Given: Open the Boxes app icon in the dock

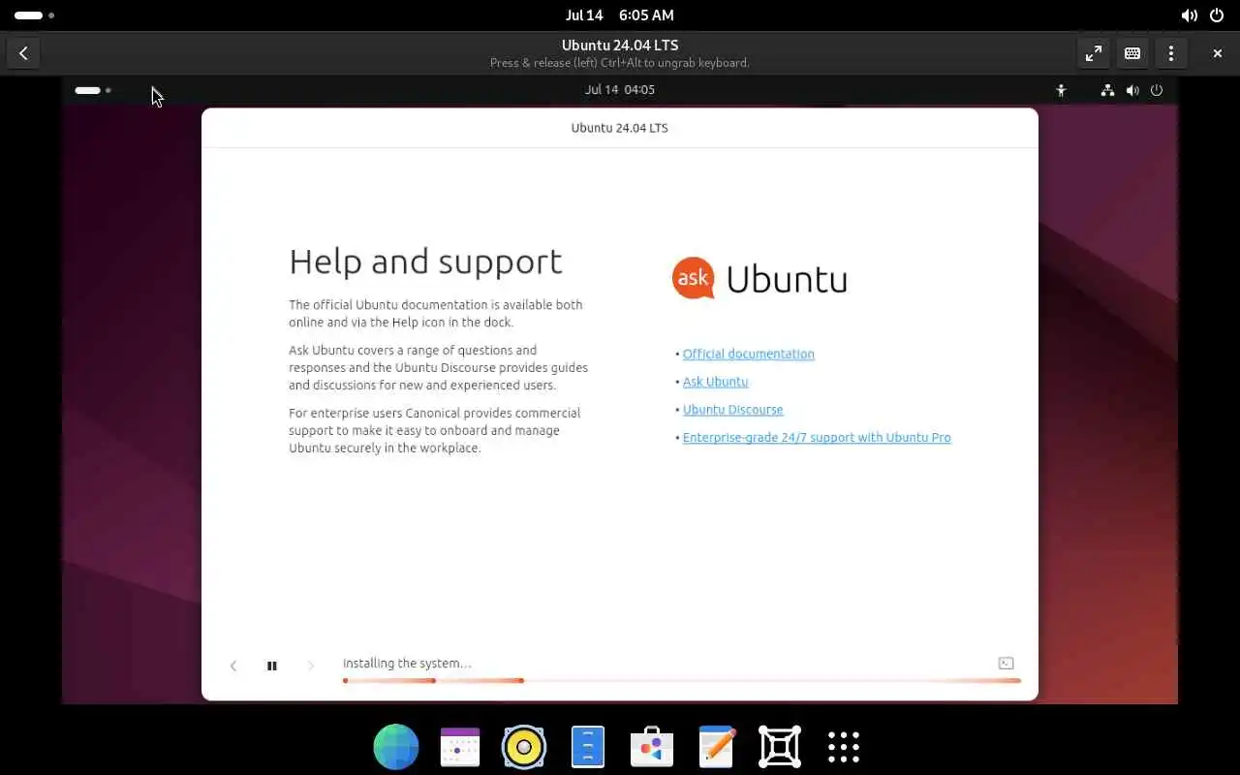Looking at the screenshot, I should coord(780,747).
